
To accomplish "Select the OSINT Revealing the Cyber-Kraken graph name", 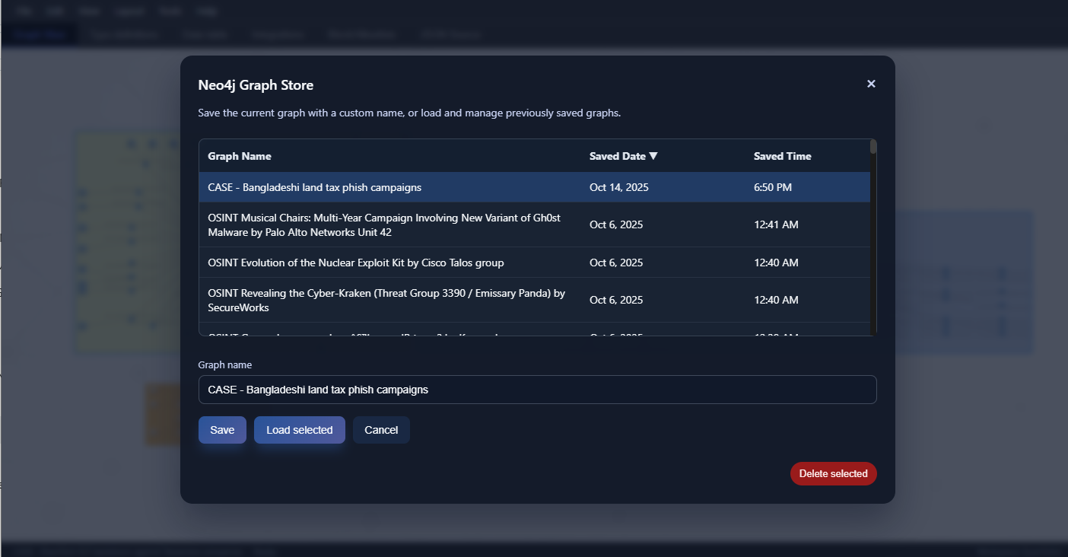I will (386, 300).
